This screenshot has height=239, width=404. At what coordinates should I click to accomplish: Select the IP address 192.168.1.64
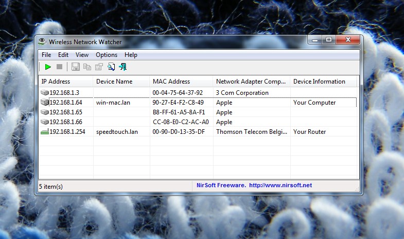point(66,103)
